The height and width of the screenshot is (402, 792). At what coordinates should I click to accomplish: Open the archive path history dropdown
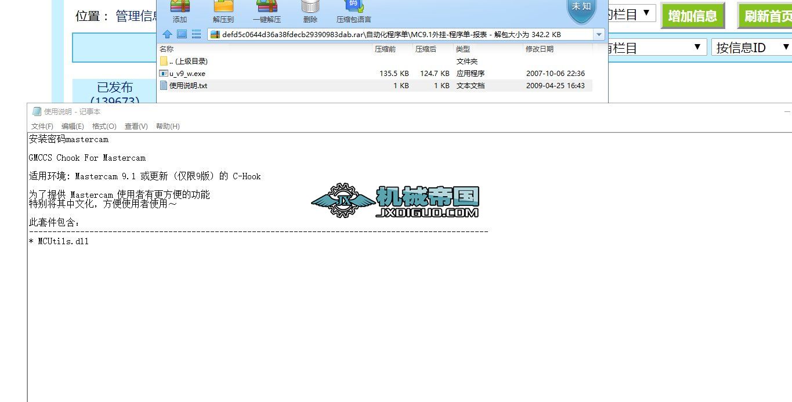point(599,35)
